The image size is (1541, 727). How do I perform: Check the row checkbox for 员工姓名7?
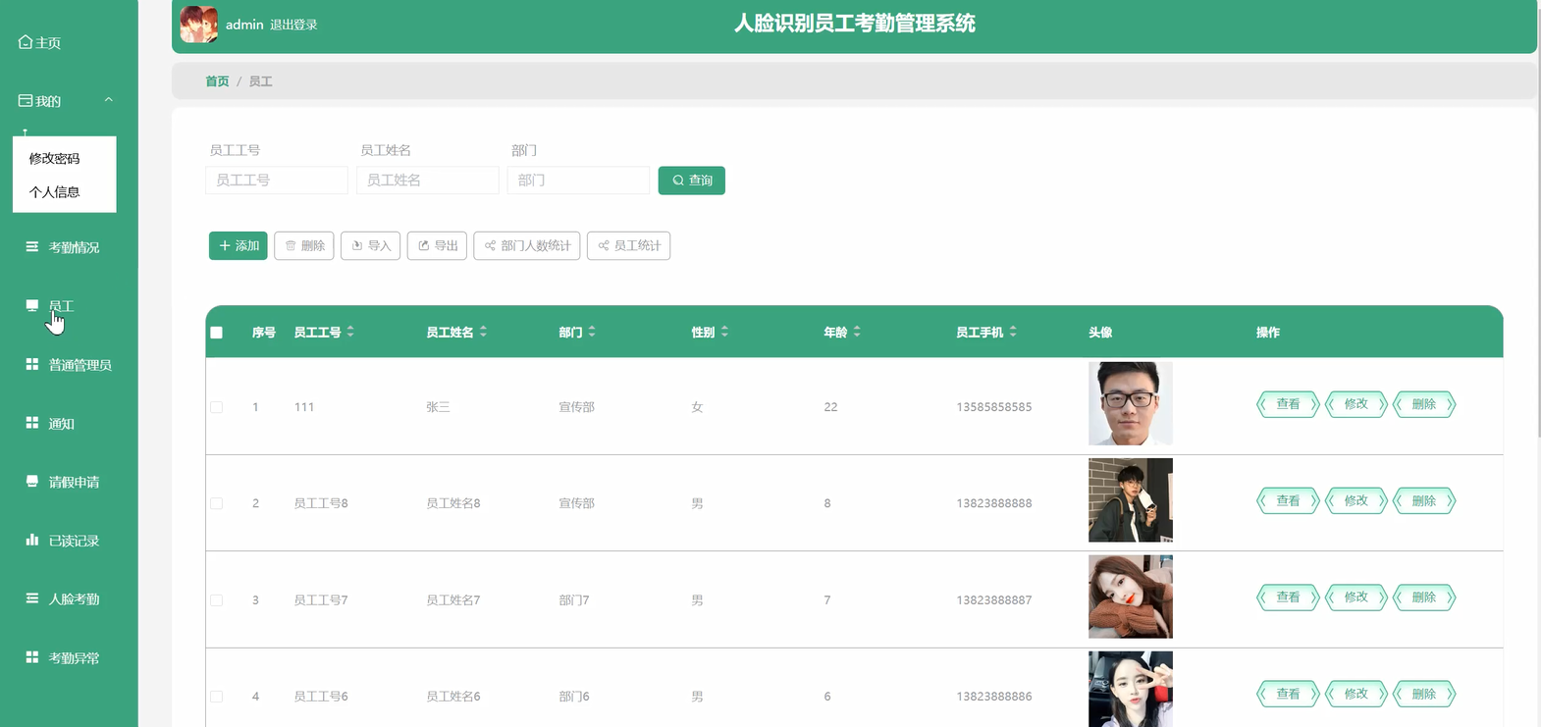click(x=217, y=599)
